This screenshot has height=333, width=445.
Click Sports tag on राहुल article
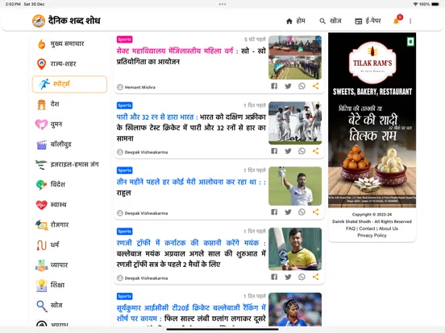pyautogui.click(x=125, y=171)
